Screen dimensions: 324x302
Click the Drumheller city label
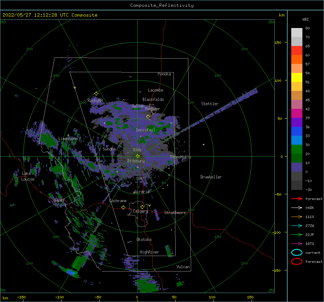(211, 177)
